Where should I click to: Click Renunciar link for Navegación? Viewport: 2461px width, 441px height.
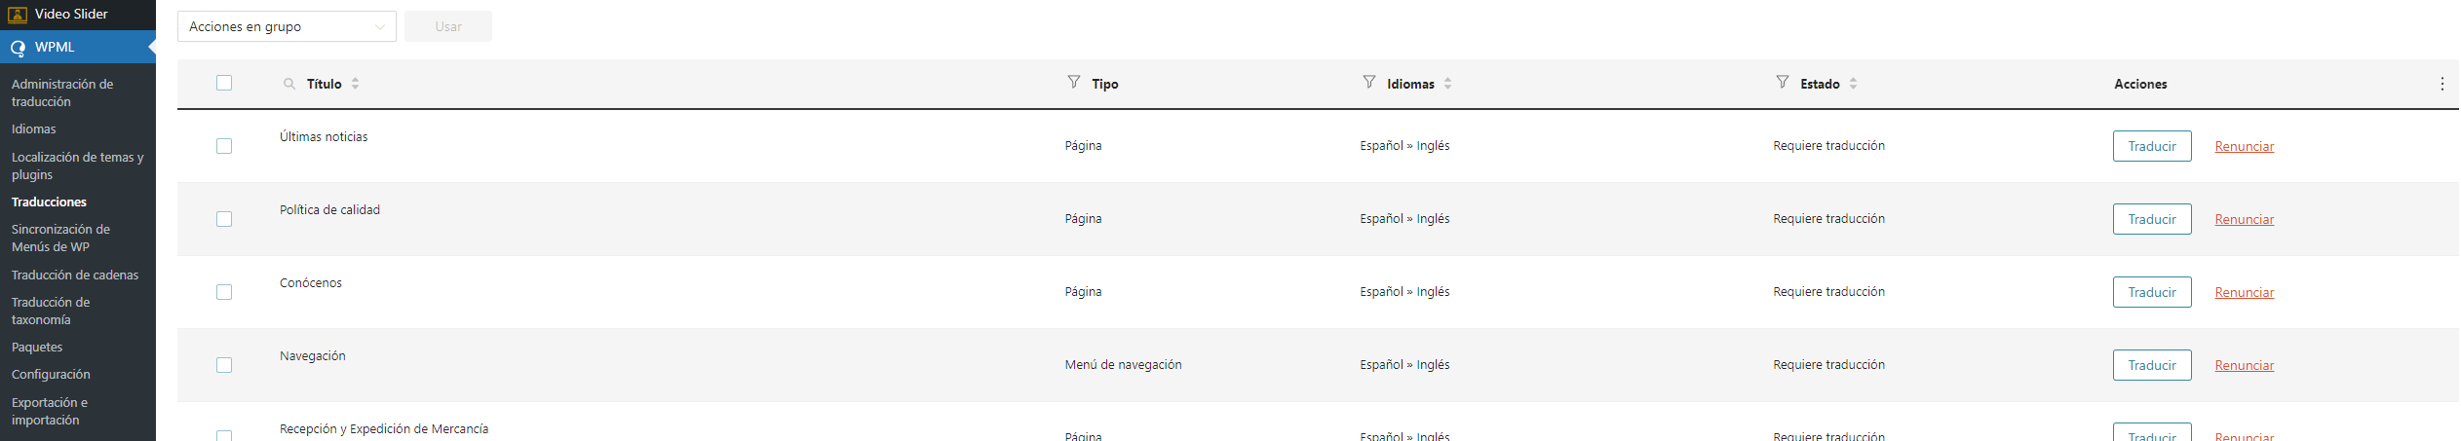pos(2244,365)
